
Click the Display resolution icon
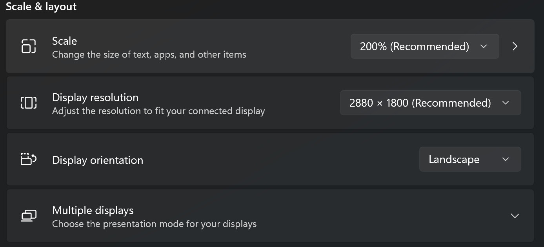click(x=28, y=103)
